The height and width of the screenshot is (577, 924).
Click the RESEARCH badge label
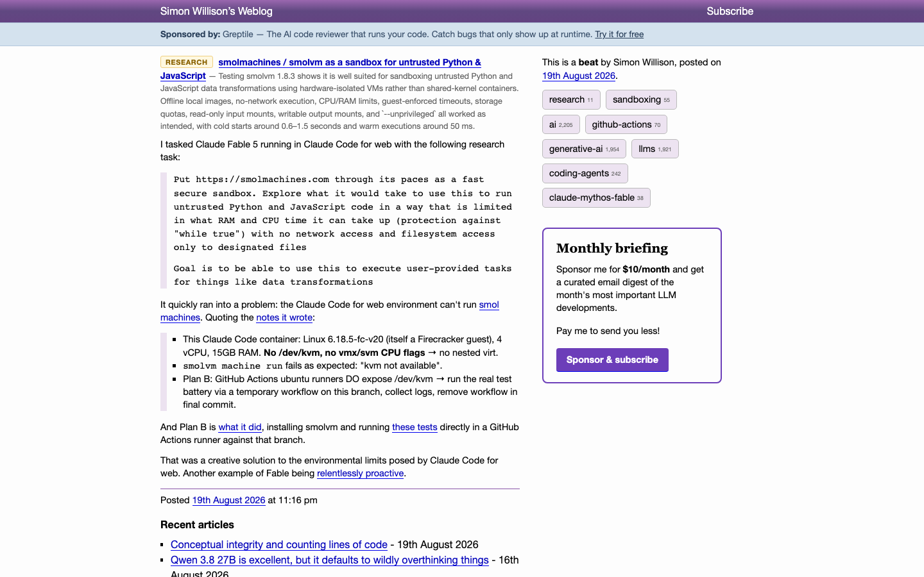click(186, 62)
